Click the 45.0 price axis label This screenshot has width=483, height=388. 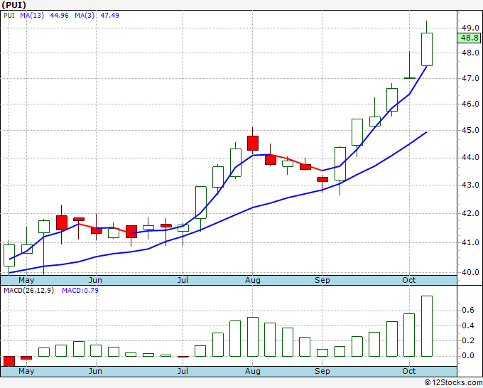tap(469, 131)
